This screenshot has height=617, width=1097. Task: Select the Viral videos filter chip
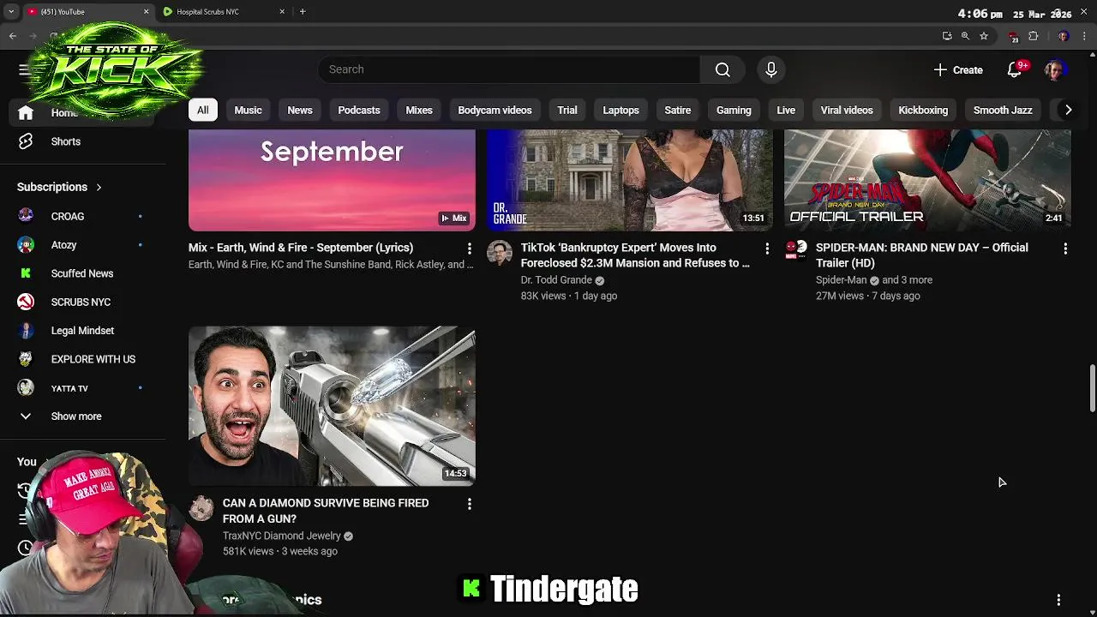click(x=847, y=110)
